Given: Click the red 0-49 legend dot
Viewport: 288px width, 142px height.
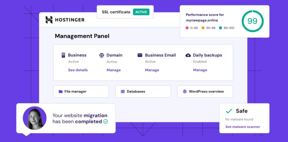Looking at the screenshot, I should 187,28.
